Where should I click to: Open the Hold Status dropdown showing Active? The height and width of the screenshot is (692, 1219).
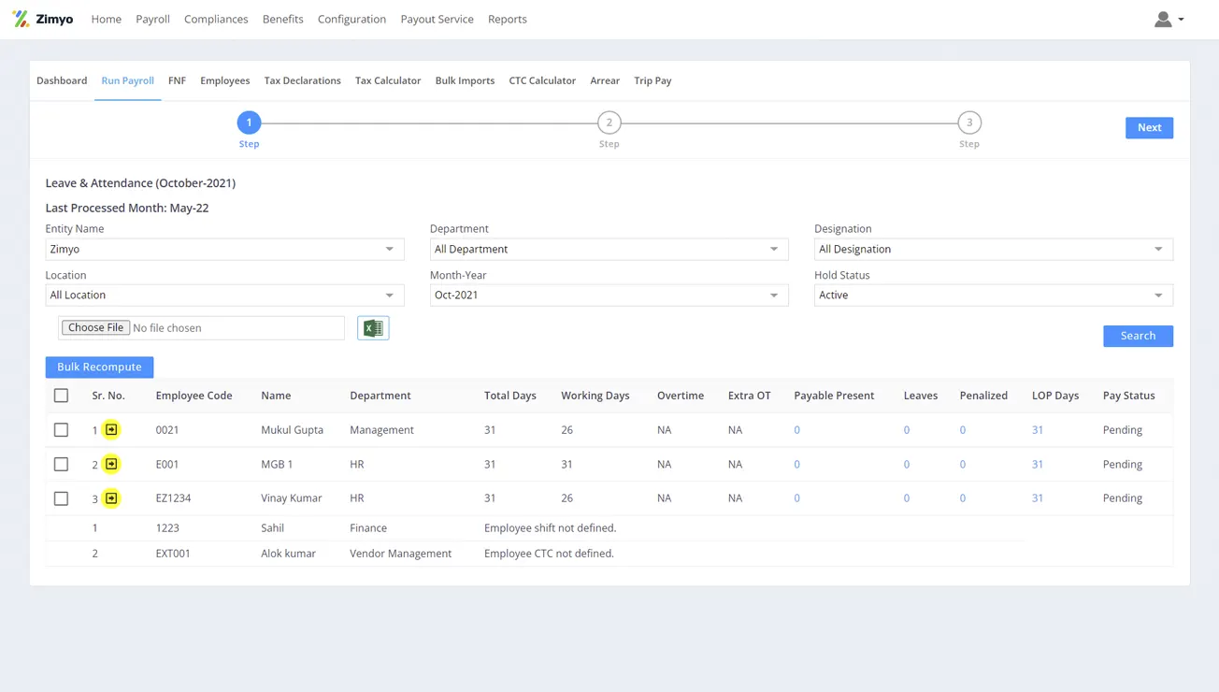pos(993,295)
